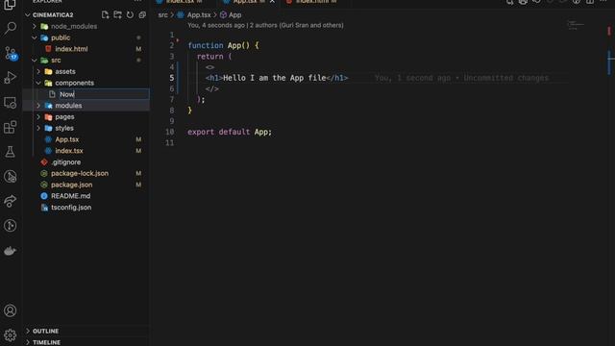Click the New Folder icon in Explorer header

tap(117, 15)
